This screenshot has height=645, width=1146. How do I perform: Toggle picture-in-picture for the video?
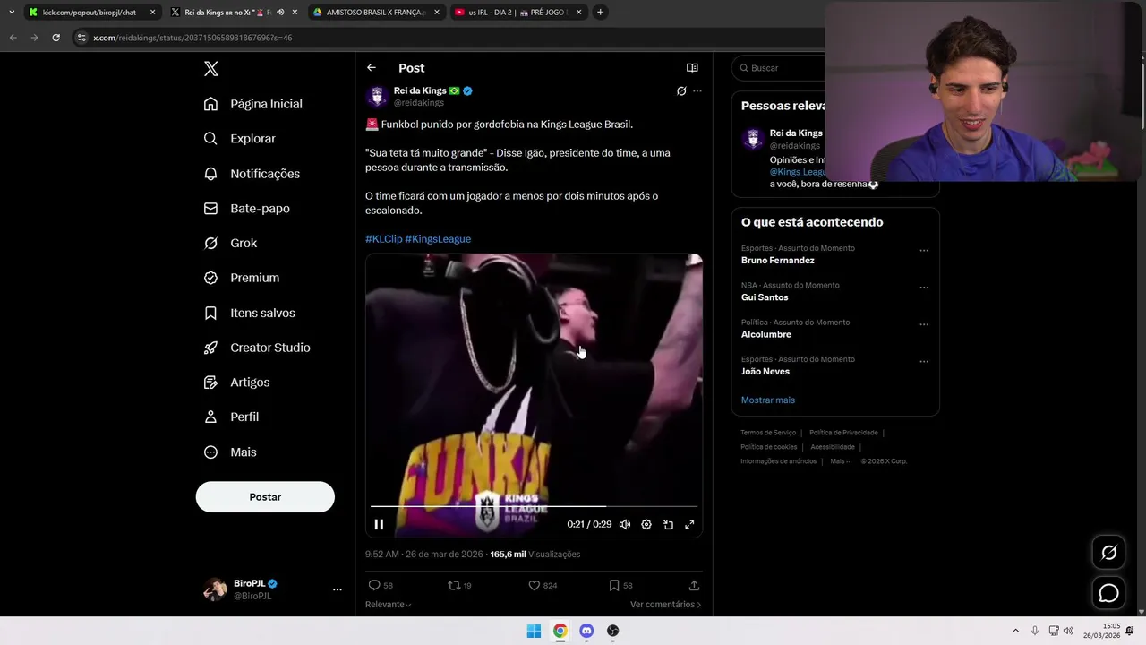click(x=668, y=525)
